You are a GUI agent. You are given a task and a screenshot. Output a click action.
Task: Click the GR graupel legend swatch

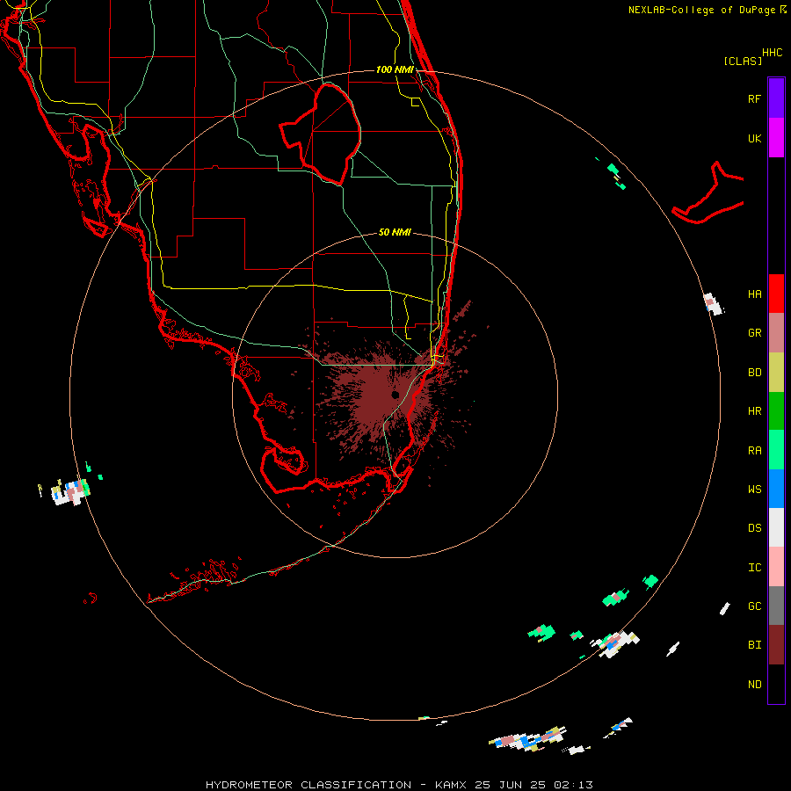776,333
